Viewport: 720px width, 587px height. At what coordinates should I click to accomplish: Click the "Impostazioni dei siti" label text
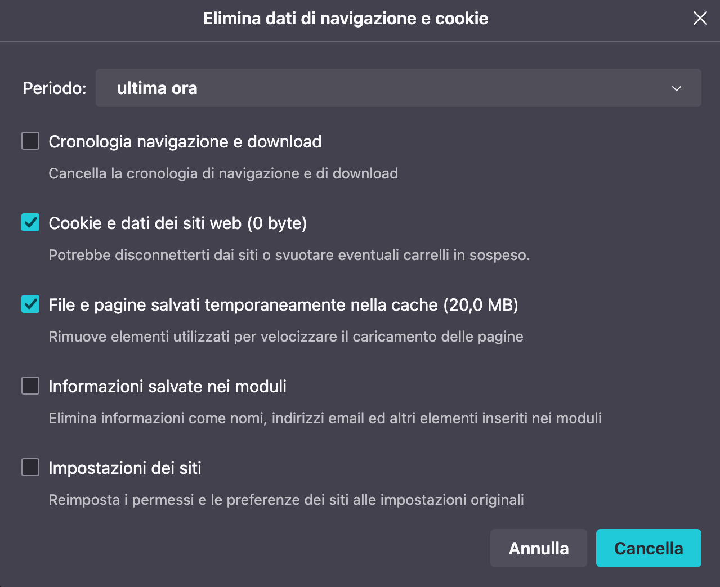125,467
